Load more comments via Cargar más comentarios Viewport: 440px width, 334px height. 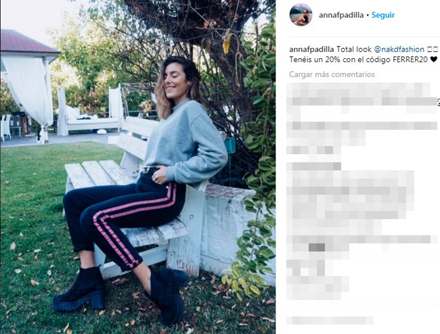pos(332,74)
